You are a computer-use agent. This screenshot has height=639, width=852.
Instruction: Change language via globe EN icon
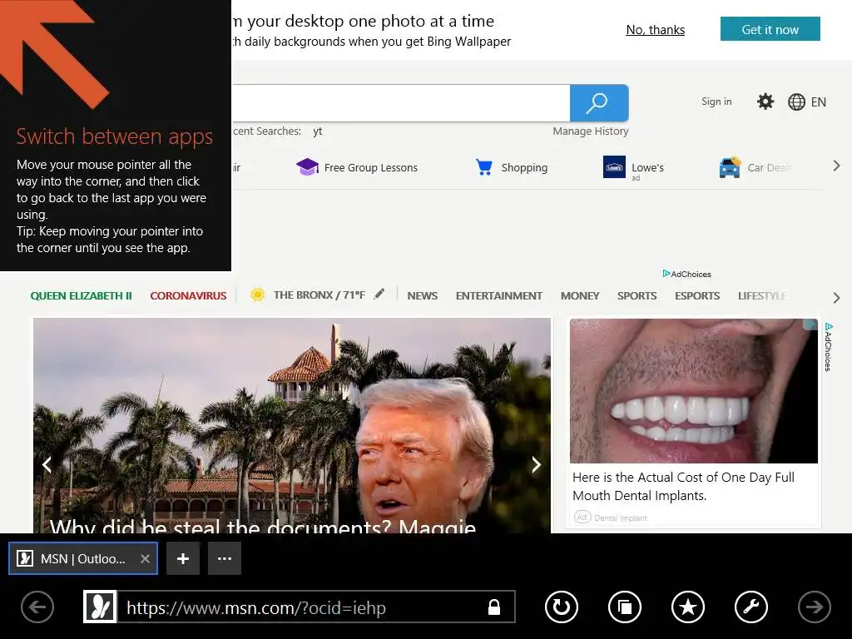coord(807,102)
